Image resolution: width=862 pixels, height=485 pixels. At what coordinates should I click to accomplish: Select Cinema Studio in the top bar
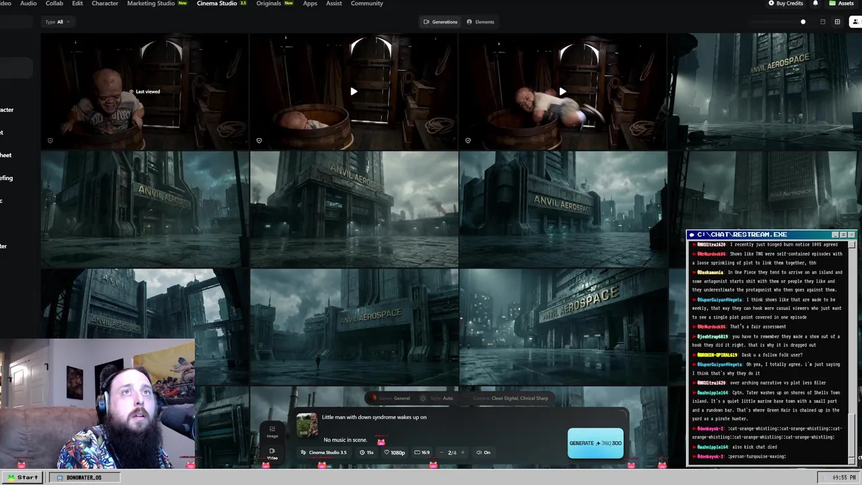click(x=222, y=3)
